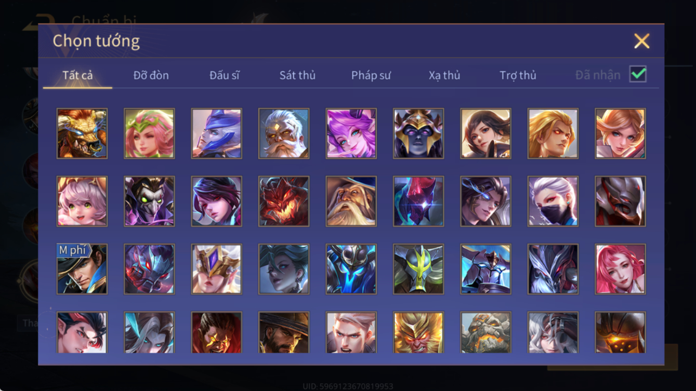
Task: Open the Đấu sĩ tab
Action: 225,75
